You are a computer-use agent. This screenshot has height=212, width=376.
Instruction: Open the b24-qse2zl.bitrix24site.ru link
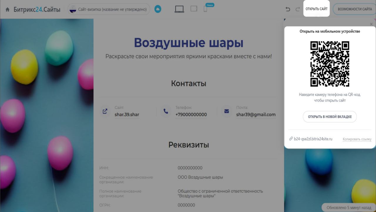tap(313, 139)
